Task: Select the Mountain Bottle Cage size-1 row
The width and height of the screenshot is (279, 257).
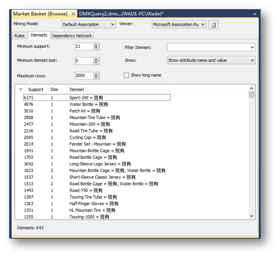Action: 97,151
